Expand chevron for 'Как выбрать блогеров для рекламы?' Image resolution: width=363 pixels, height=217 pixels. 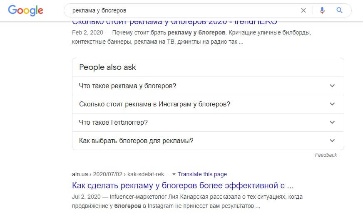pos(332,141)
